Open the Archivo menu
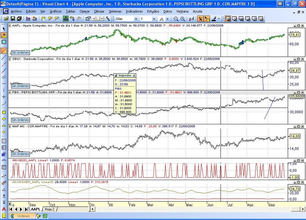This screenshot has height=220, width=306. coord(16,11)
